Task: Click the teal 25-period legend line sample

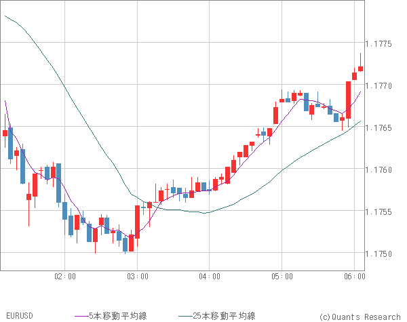Action: click(x=186, y=316)
